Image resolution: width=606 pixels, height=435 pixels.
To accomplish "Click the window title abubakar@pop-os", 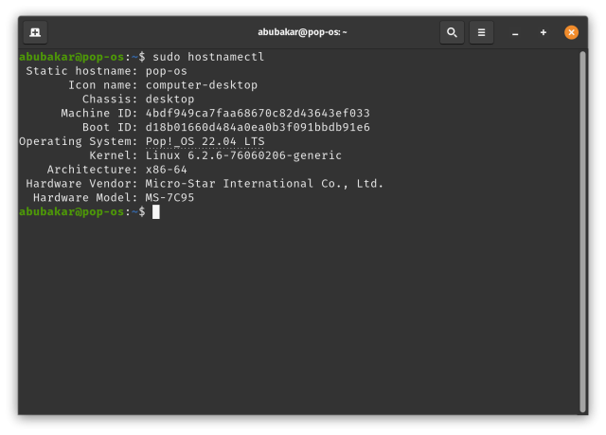I will (302, 32).
